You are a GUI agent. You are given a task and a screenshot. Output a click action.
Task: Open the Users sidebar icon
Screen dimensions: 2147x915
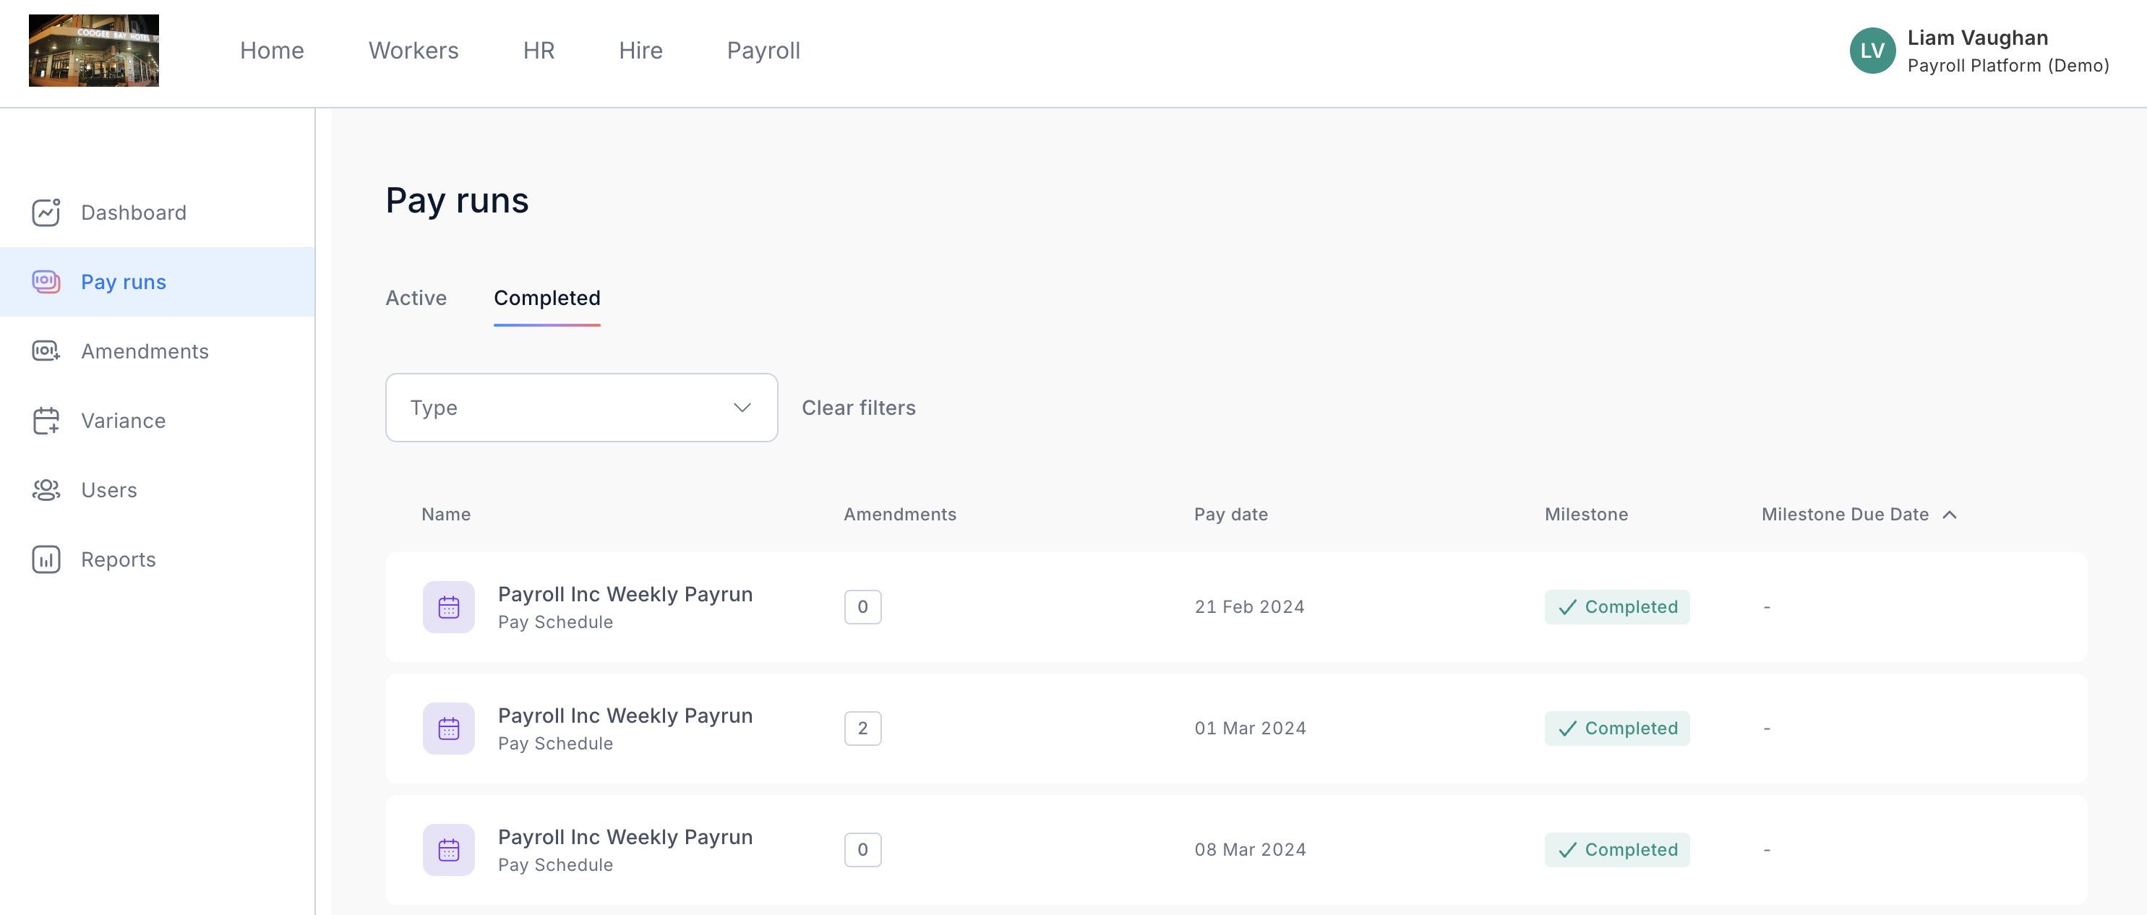click(x=46, y=490)
